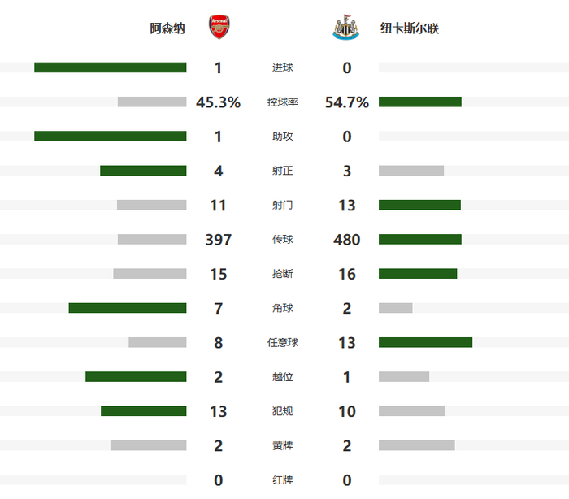Click Arsenal's 45.3% possession value
The width and height of the screenshot is (569, 499).
[x=218, y=102]
